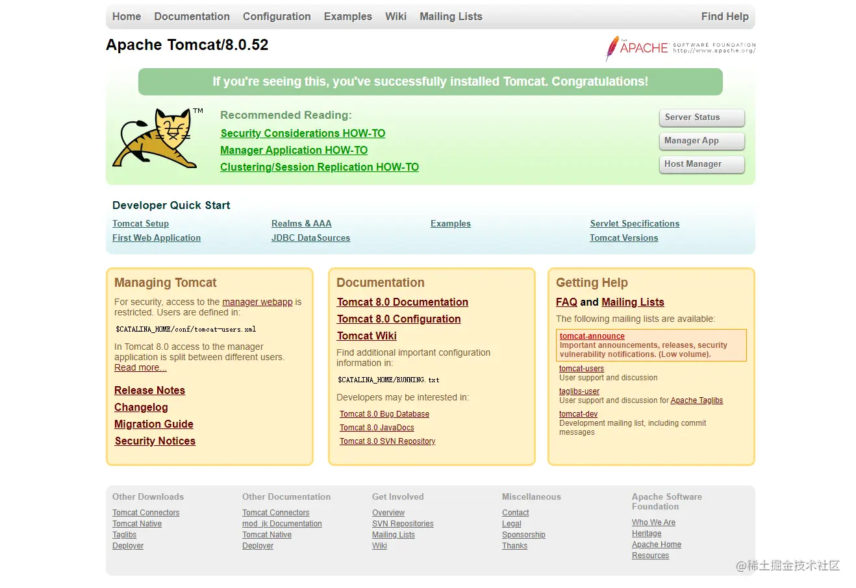Open Tomcat Connectors under Other Documentation
This screenshot has height=588, width=856.
275,513
